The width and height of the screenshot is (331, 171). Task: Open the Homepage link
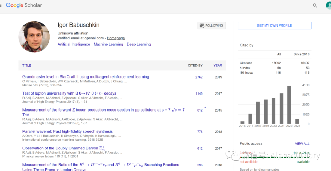pos(116,38)
